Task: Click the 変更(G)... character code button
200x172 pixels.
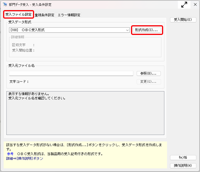Action: [148, 82]
